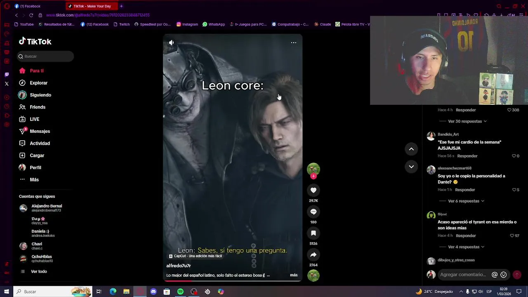Screen dimensions: 528x297
Task: Open Perfil page
Action: pos(30,167)
